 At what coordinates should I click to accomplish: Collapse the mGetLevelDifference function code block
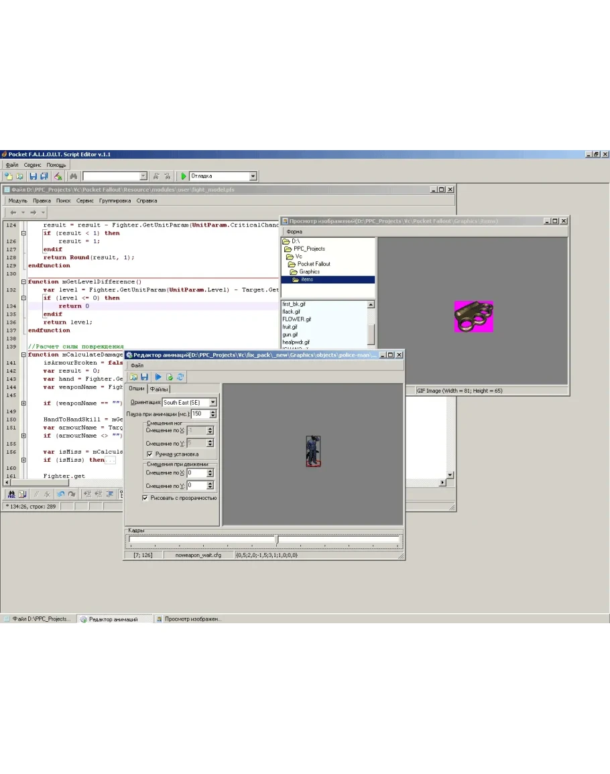[23, 281]
